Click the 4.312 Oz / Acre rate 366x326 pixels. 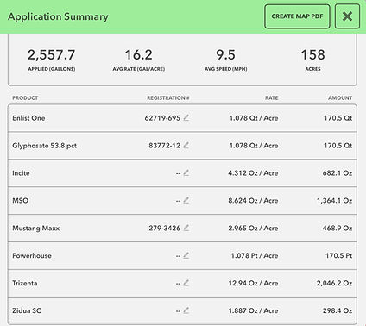(x=253, y=173)
